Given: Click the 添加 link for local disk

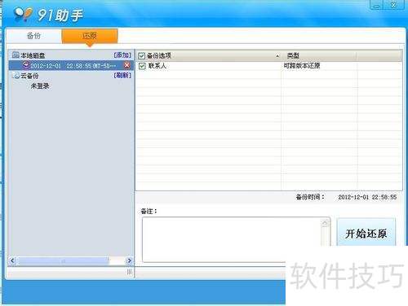Looking at the screenshot, I should click(x=122, y=55).
